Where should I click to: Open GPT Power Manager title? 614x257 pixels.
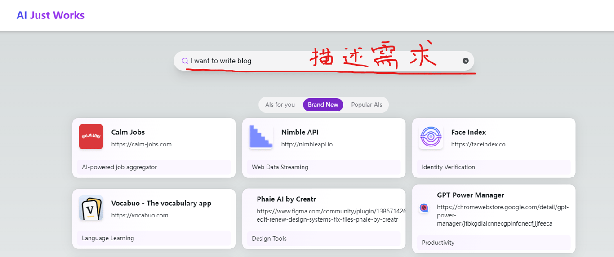click(471, 195)
